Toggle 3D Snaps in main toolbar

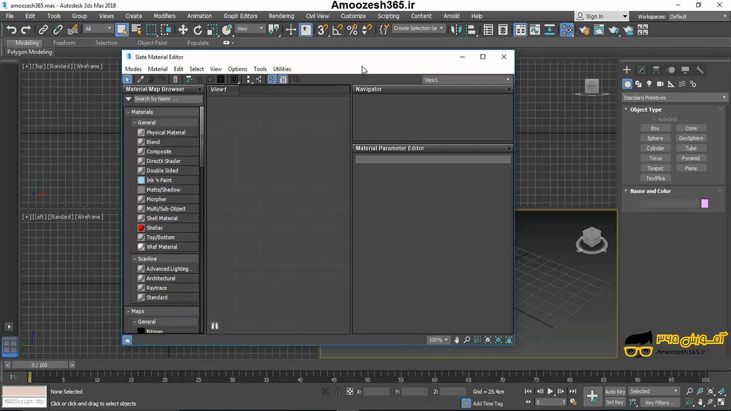coord(323,30)
